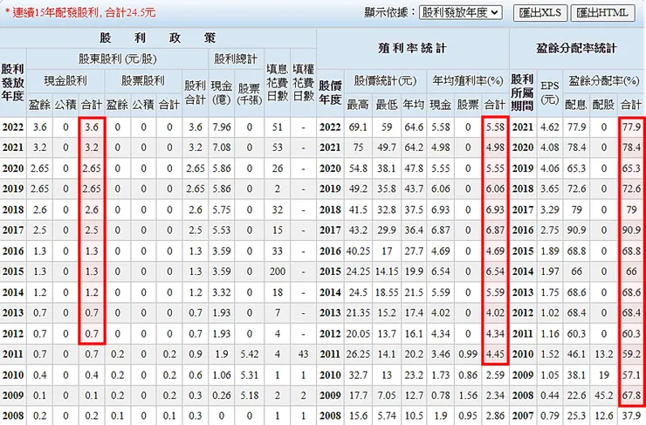Image resolution: width=646 pixels, height=425 pixels.
Task: Click the 現金股利 column group header
Action: click(x=65, y=80)
